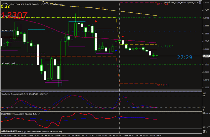Screen dimensions: 210x137
Task: Click 1.2385 on the price axis
Action: [x=206, y=26]
